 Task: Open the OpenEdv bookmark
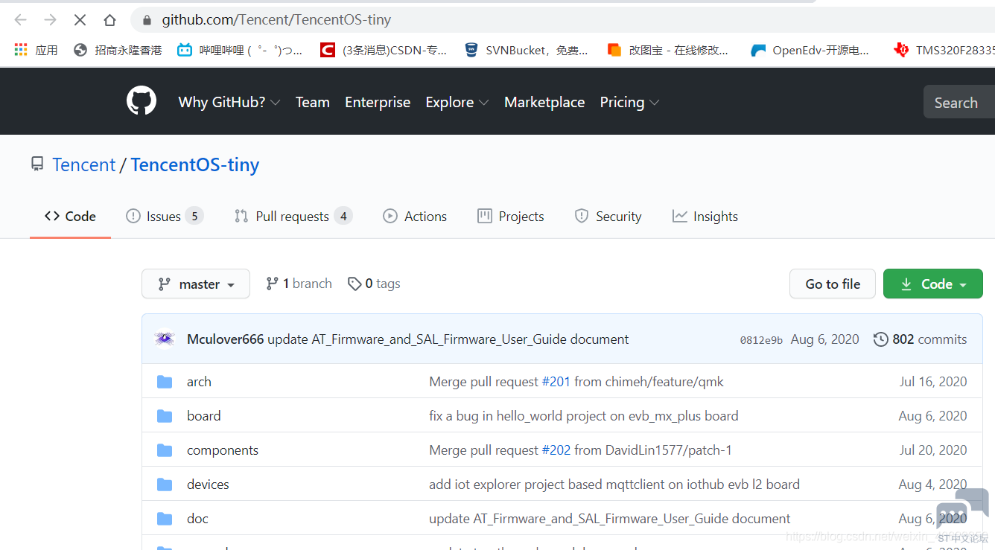810,50
